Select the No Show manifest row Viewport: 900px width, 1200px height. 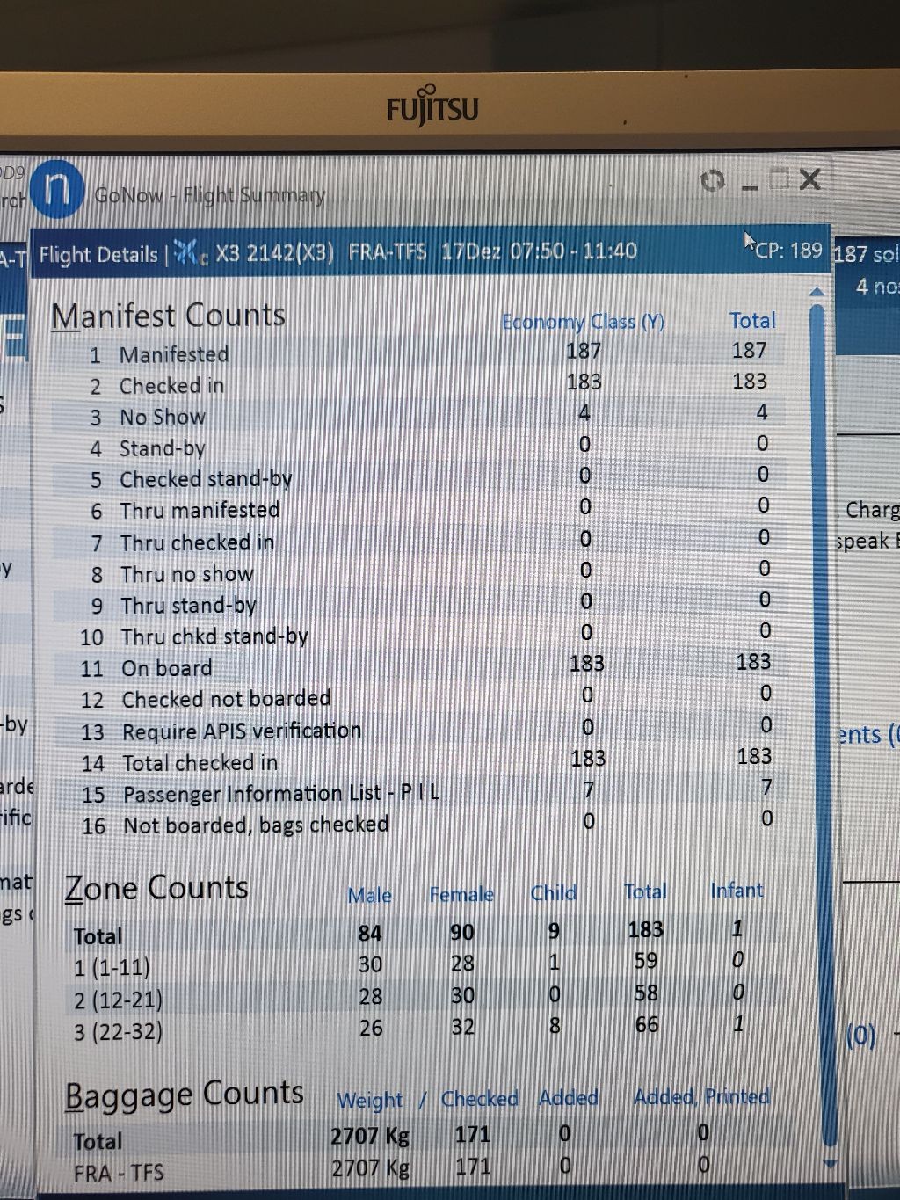click(x=163, y=417)
